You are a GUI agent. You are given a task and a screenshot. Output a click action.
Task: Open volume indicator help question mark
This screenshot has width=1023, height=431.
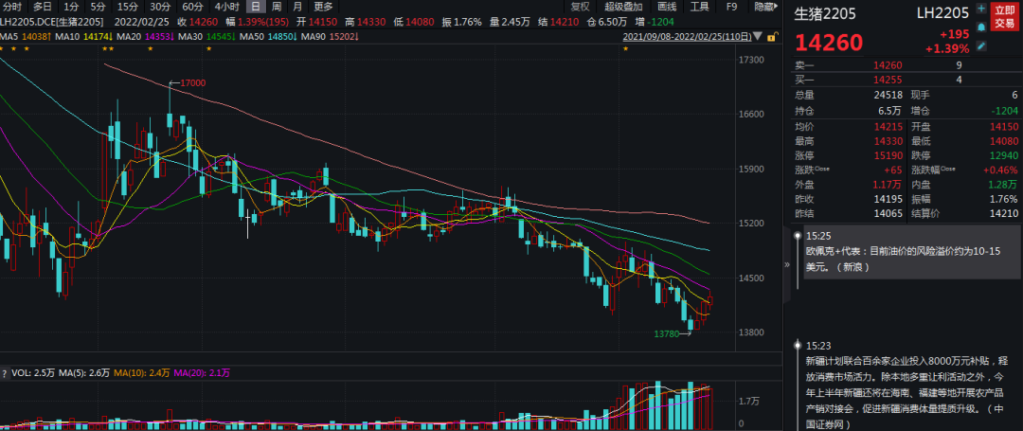click(6, 373)
